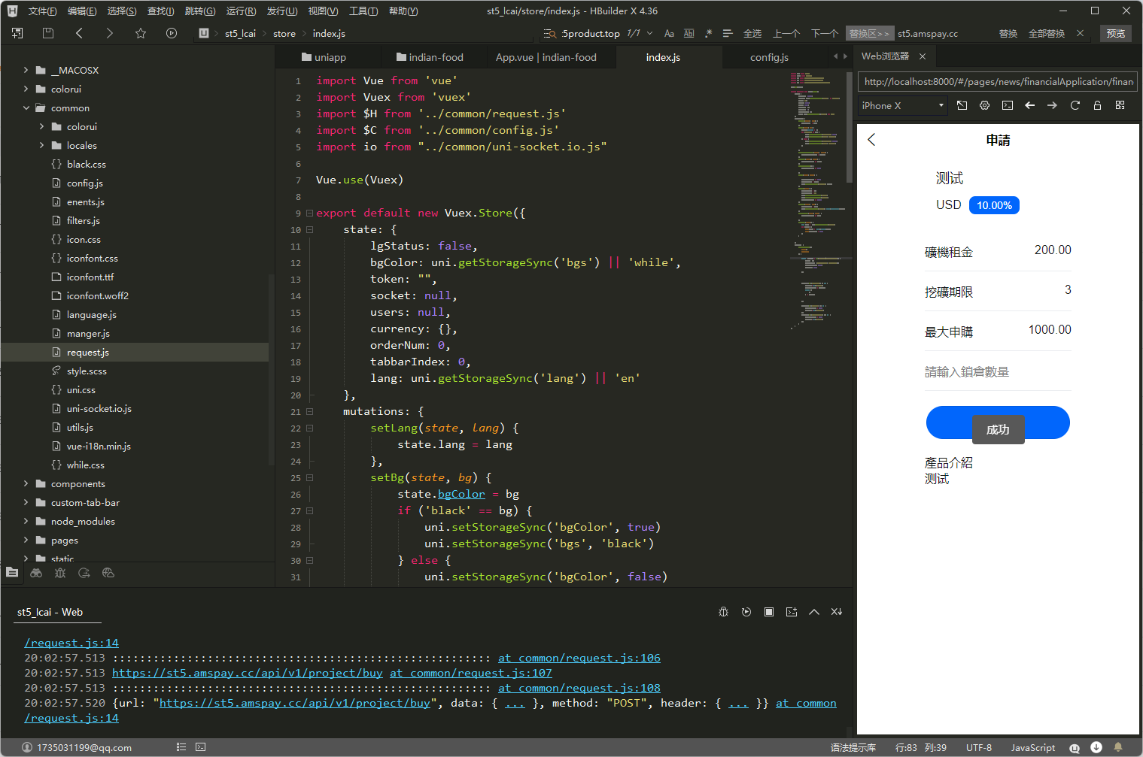Open the request.js:106 console link
The image size is (1143, 757).
pyautogui.click(x=579, y=658)
